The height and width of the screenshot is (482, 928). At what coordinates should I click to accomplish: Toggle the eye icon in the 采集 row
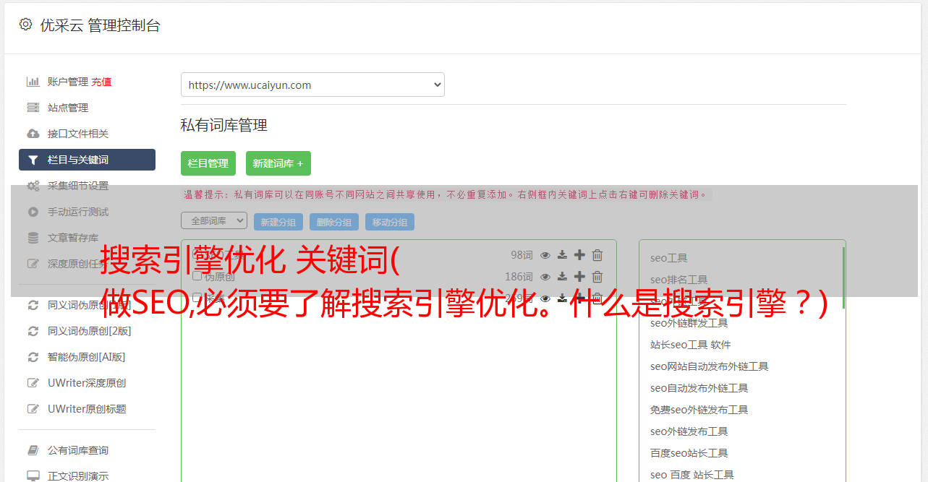[x=545, y=298]
